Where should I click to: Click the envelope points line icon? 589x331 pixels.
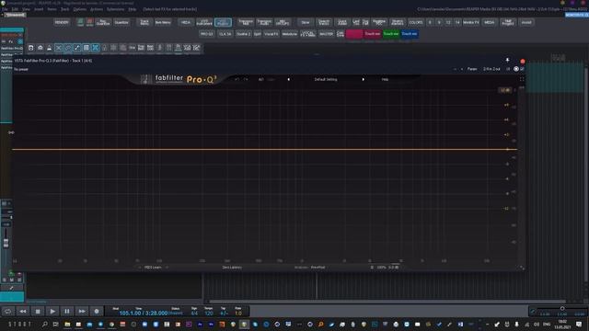click(x=77, y=48)
